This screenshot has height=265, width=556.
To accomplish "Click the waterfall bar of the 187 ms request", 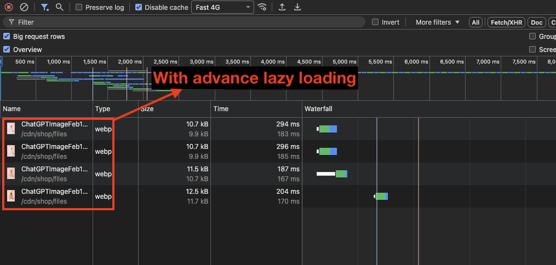I will (332, 174).
